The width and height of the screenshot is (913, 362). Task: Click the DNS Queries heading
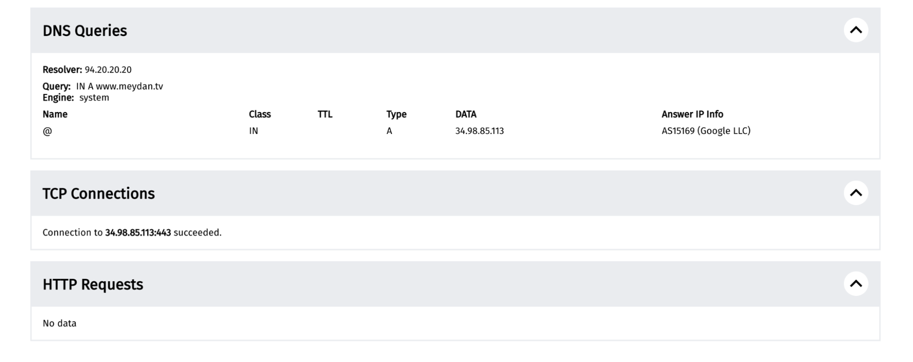(x=85, y=31)
